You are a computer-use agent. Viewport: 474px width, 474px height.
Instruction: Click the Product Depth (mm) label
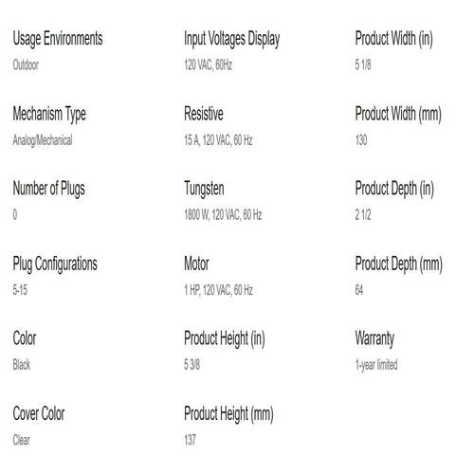click(399, 264)
